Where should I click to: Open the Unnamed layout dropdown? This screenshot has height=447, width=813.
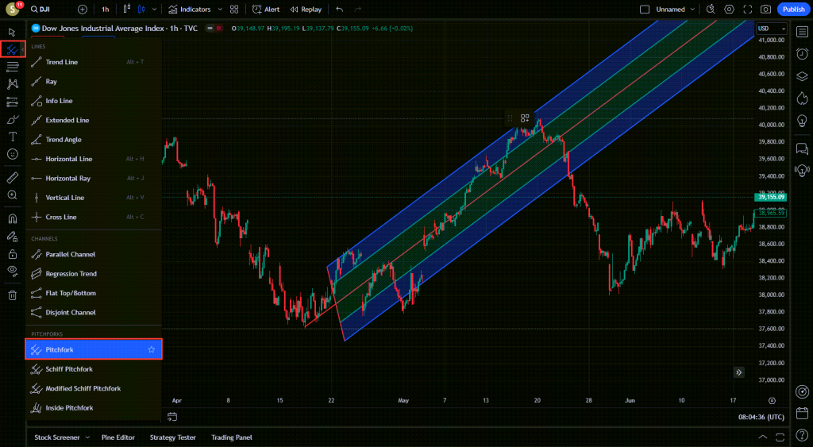click(675, 10)
